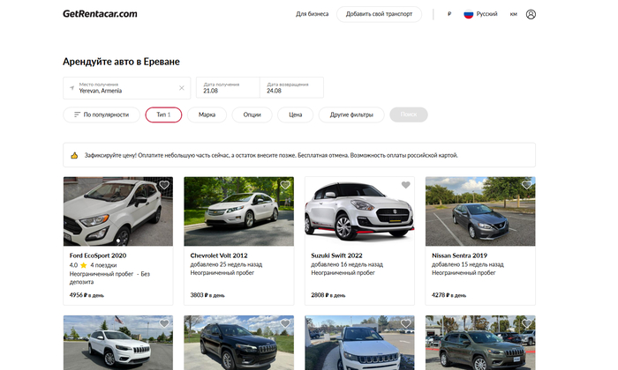Click the thumbs-up icon in the info banner
The image size is (618, 370).
[x=74, y=155]
